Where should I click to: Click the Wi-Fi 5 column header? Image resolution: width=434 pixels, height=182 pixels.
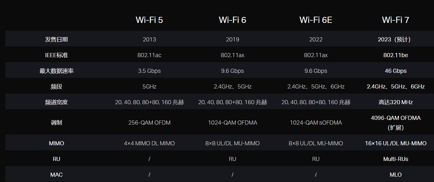149,20
